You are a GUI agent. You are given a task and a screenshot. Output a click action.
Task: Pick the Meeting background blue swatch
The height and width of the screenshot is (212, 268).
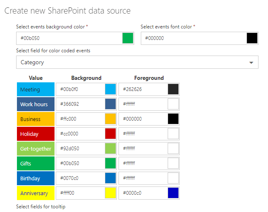pyautogui.click(x=110, y=89)
